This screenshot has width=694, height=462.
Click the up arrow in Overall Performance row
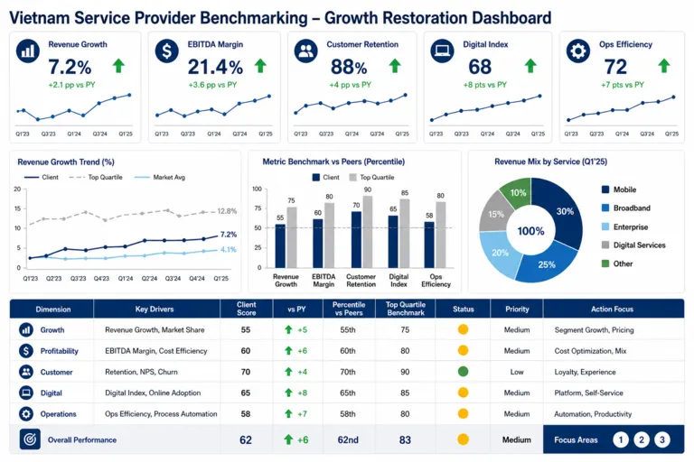[288, 439]
